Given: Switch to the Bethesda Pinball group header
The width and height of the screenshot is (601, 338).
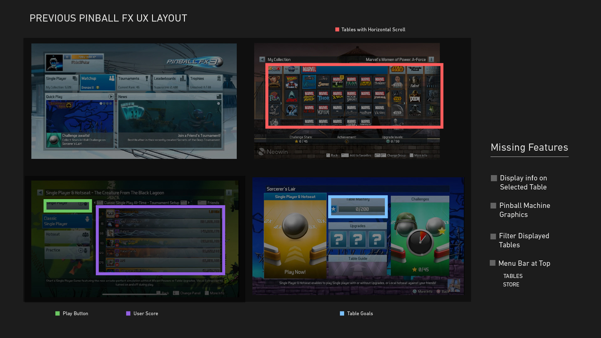Looking at the screenshot, I should tap(415, 69).
